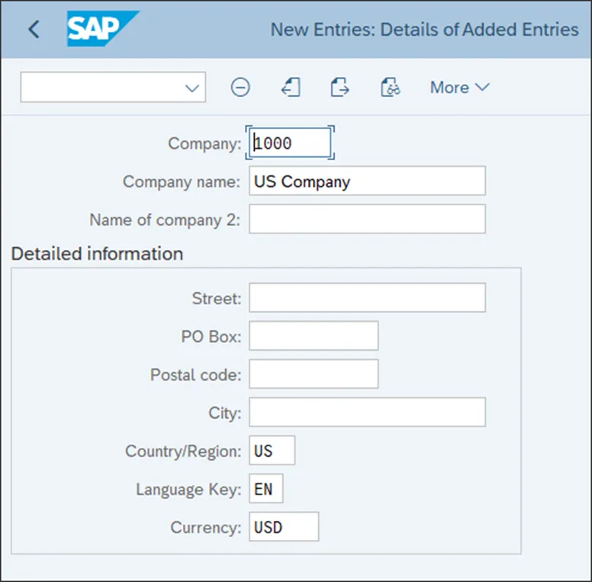The height and width of the screenshot is (582, 592).
Task: Open the More menu
Action: (459, 88)
